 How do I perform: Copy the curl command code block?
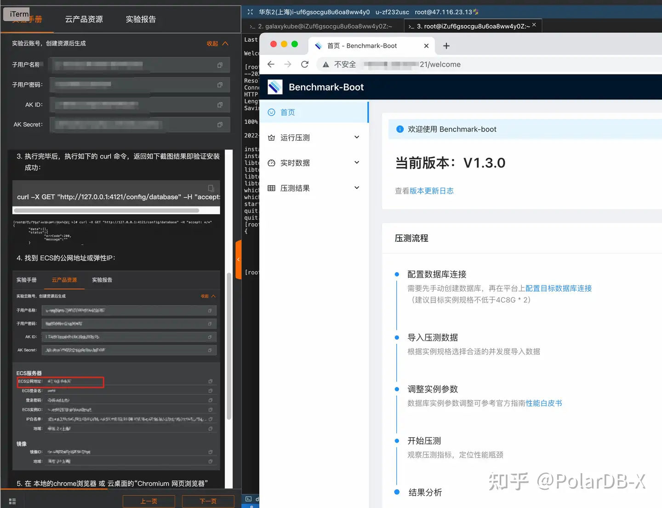tap(211, 188)
